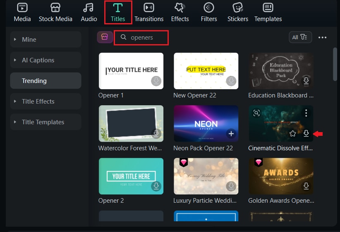Screen dimensions: 340x232
Task: Select the Watercolor Forest thumbnail
Action: pyautogui.click(x=131, y=123)
